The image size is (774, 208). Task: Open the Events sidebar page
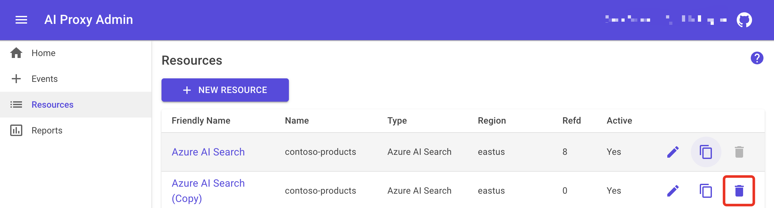pos(44,79)
